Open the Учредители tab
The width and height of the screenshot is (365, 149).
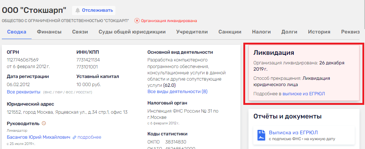point(192,32)
